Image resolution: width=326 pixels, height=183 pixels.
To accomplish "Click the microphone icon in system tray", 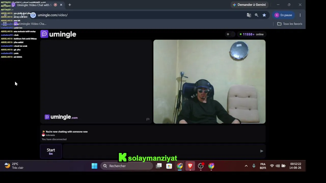I will click(x=254, y=166).
